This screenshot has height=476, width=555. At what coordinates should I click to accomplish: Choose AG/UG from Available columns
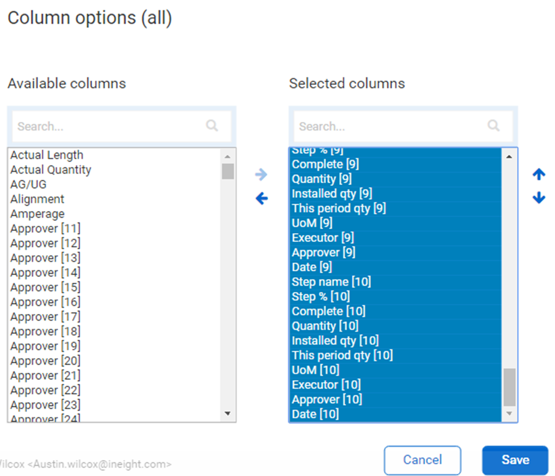pyautogui.click(x=28, y=185)
